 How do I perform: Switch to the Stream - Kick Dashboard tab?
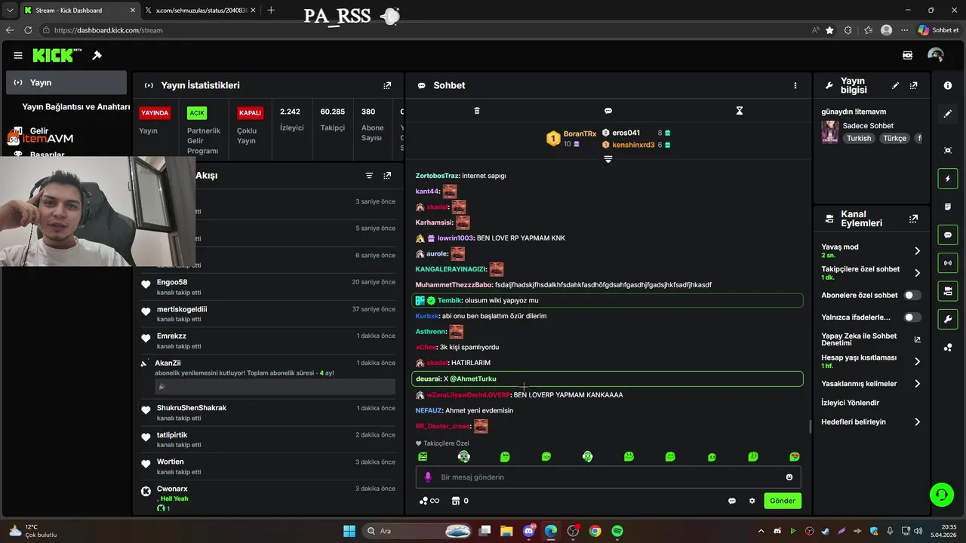tap(78, 11)
